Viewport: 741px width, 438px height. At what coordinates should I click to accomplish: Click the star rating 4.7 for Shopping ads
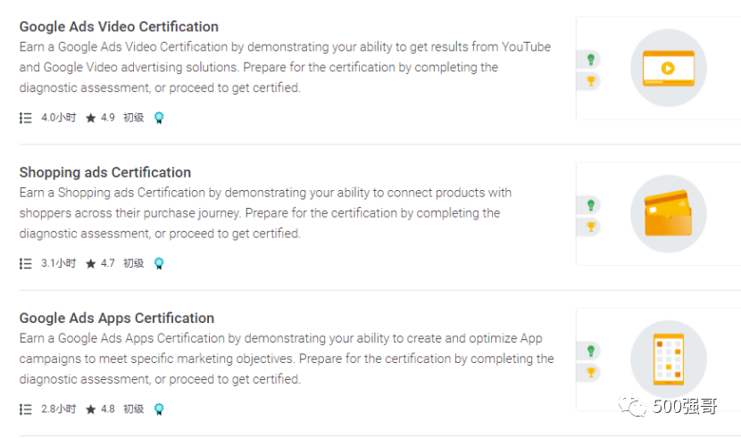(100, 263)
